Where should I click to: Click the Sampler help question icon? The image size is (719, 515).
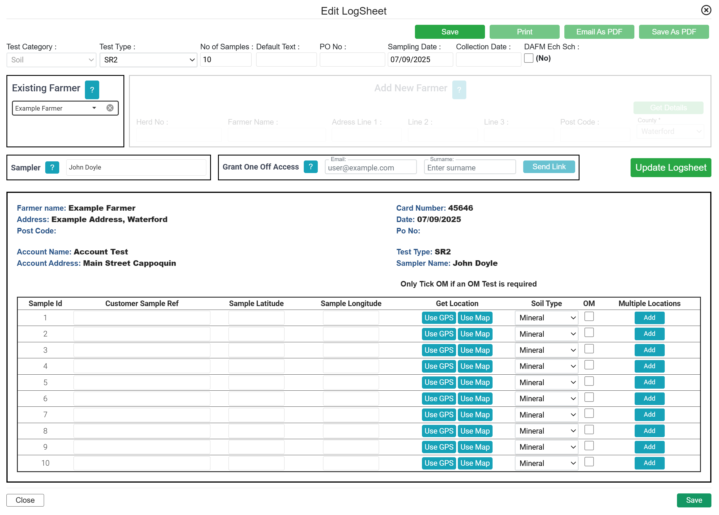pos(52,167)
